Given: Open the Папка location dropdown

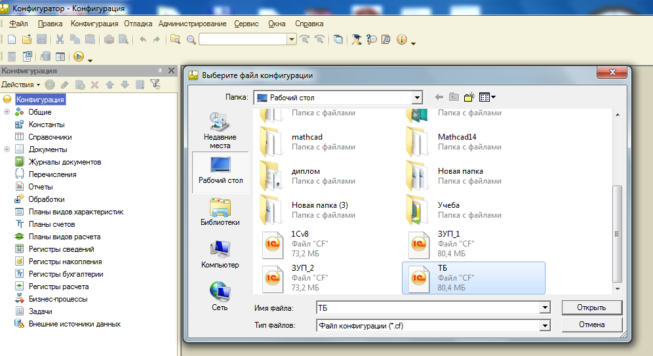Looking at the screenshot, I should (x=417, y=98).
